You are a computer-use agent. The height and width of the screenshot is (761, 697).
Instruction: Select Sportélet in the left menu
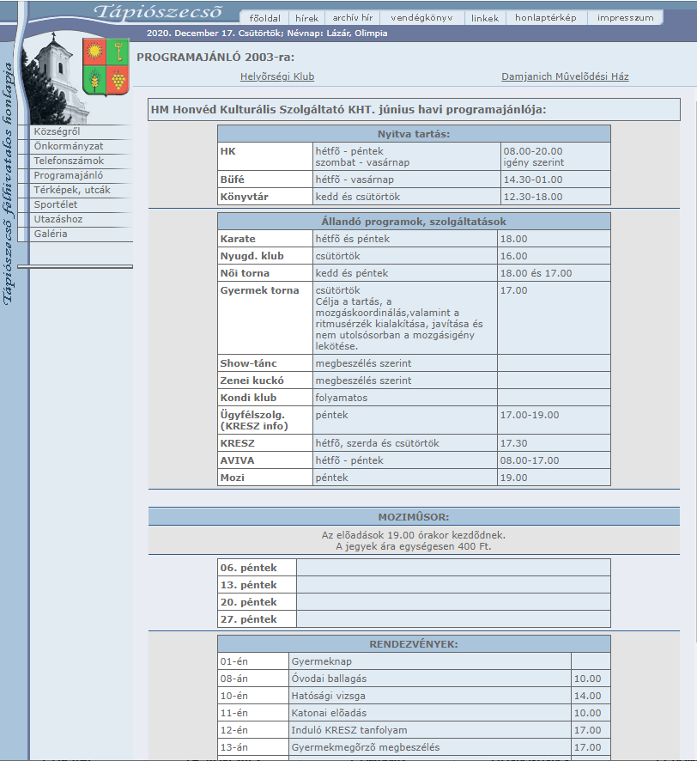[x=56, y=204]
